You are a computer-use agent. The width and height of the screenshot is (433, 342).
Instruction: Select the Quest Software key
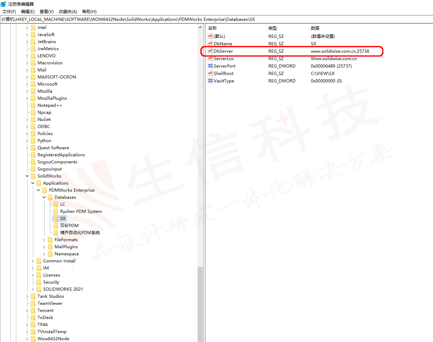click(x=53, y=148)
